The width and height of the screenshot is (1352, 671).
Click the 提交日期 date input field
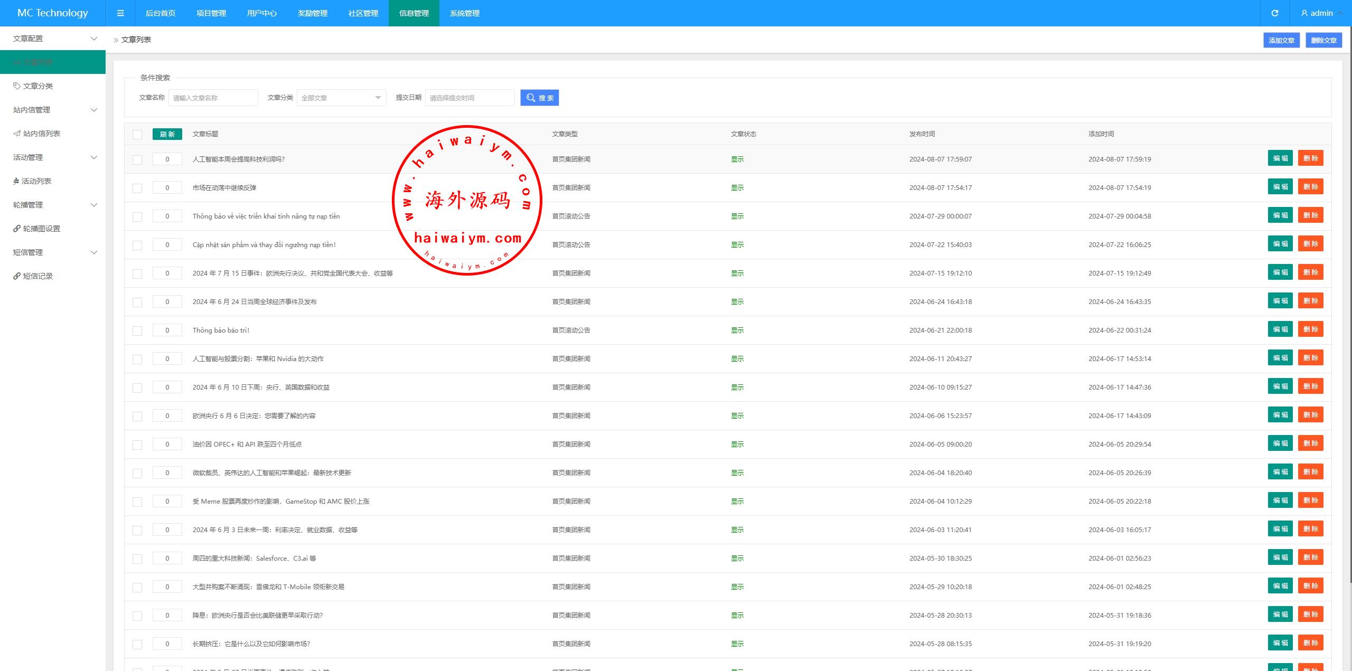(x=470, y=98)
